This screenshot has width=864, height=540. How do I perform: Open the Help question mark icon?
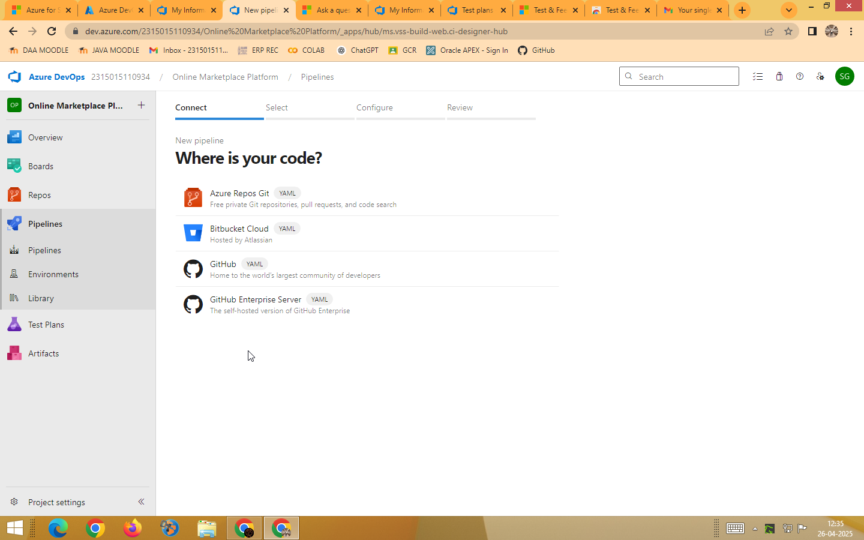point(800,77)
